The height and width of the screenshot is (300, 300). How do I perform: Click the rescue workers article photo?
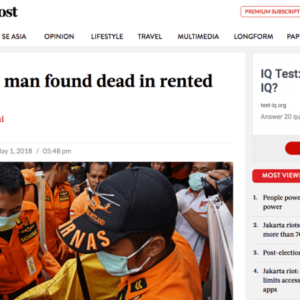tap(117, 231)
